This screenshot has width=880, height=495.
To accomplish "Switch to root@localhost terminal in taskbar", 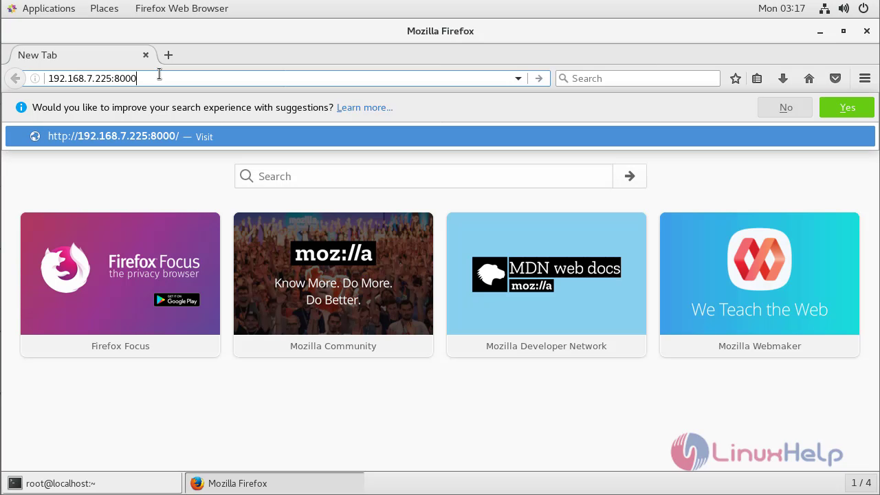I will [x=93, y=483].
